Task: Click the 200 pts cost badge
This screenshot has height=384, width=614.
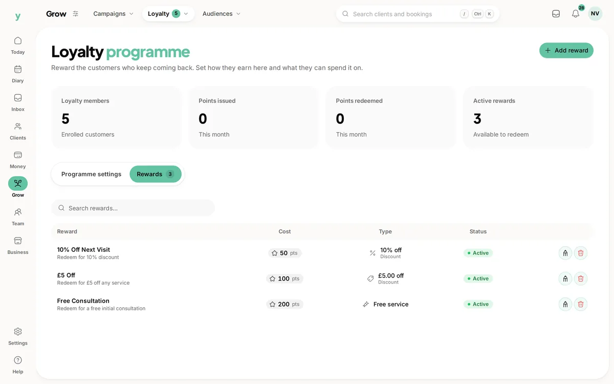Action: pyautogui.click(x=284, y=304)
